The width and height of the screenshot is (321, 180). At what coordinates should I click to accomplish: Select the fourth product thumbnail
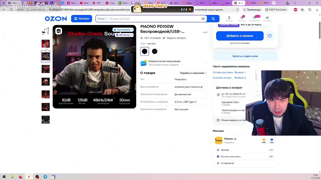point(46,69)
